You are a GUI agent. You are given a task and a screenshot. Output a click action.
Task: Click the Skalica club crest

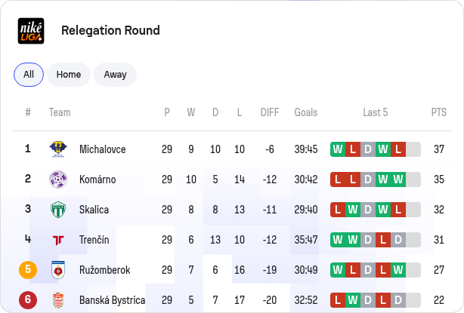point(58,210)
